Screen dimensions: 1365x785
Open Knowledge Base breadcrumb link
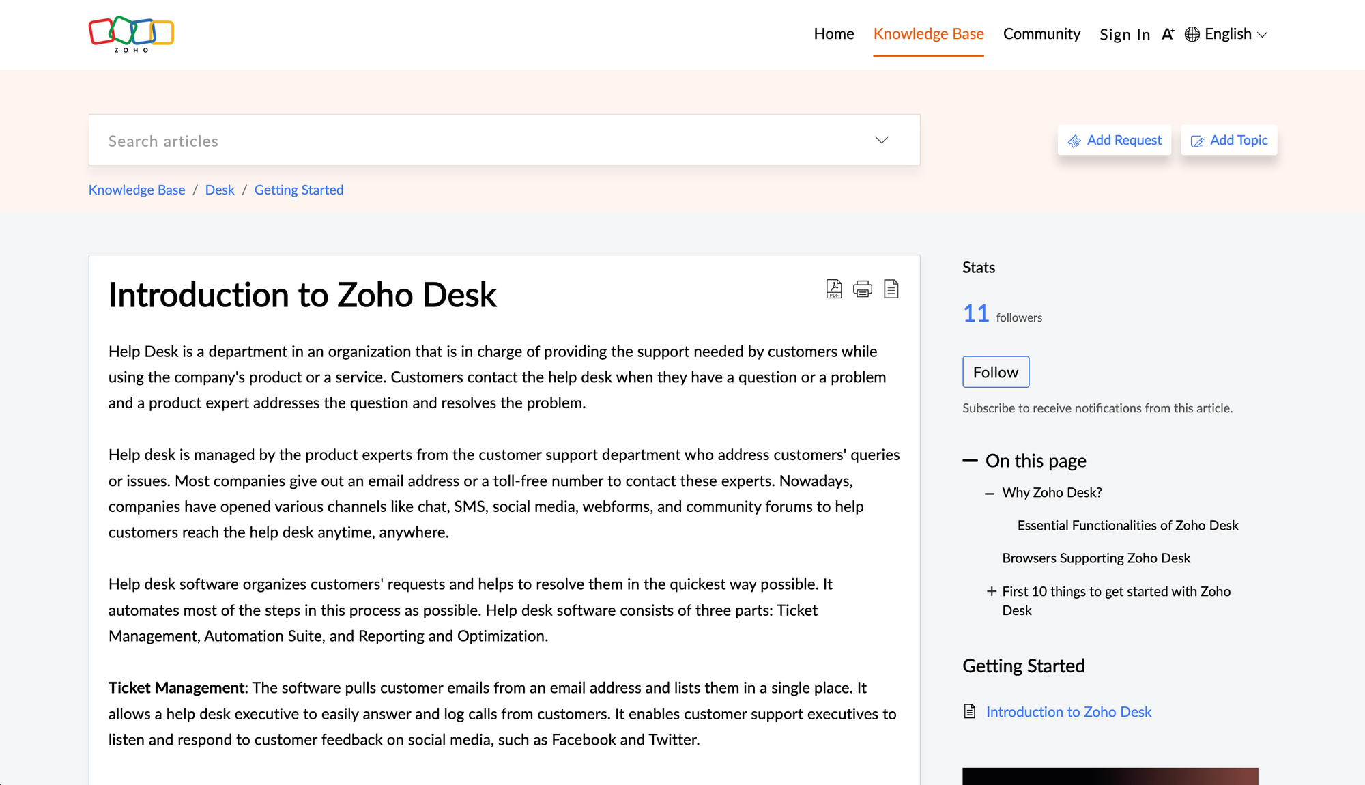coord(136,190)
